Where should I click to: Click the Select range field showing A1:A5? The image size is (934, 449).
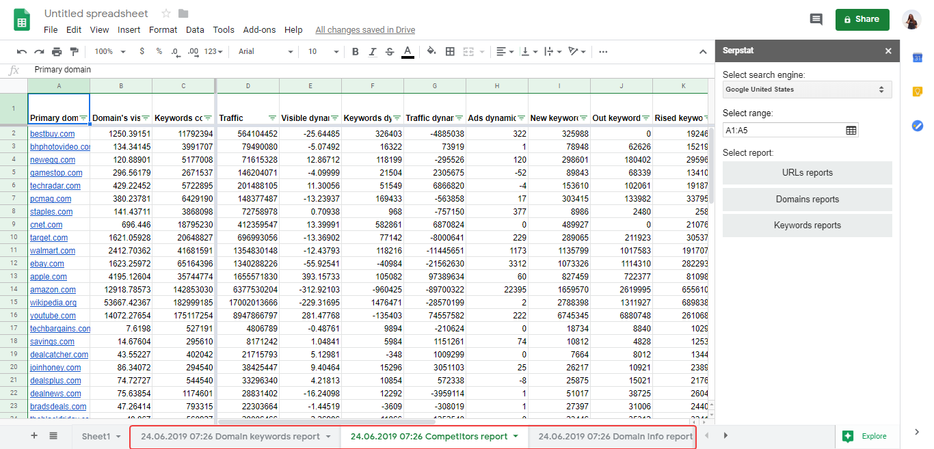[790, 131]
